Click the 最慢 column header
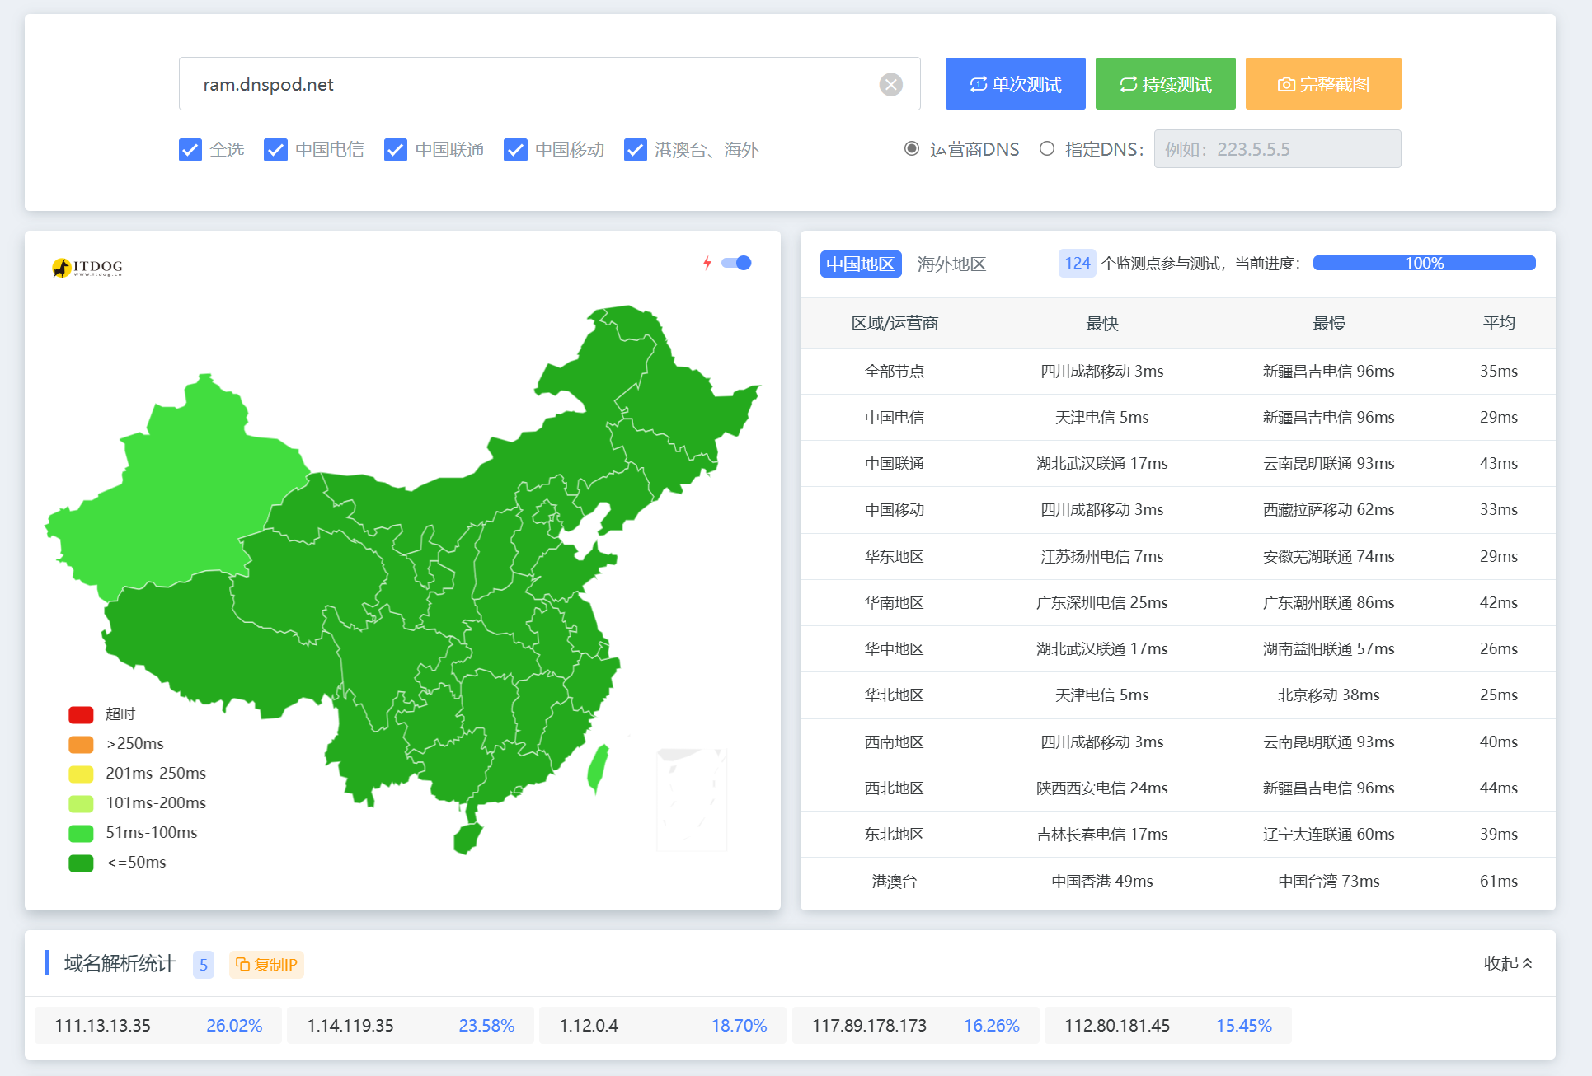The image size is (1592, 1076). pyautogui.click(x=1329, y=323)
